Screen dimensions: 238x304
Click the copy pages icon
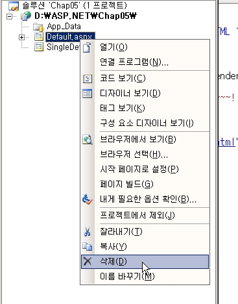88,247
